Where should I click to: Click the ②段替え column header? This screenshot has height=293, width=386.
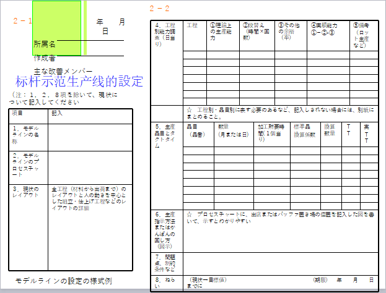pos(257,32)
